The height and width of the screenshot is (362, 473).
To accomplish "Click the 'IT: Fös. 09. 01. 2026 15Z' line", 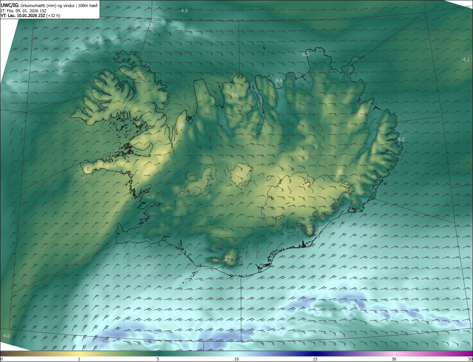I will point(23,10).
